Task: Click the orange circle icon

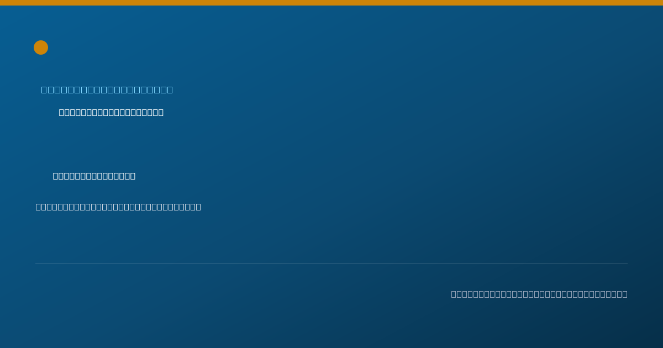Action: click(41, 48)
